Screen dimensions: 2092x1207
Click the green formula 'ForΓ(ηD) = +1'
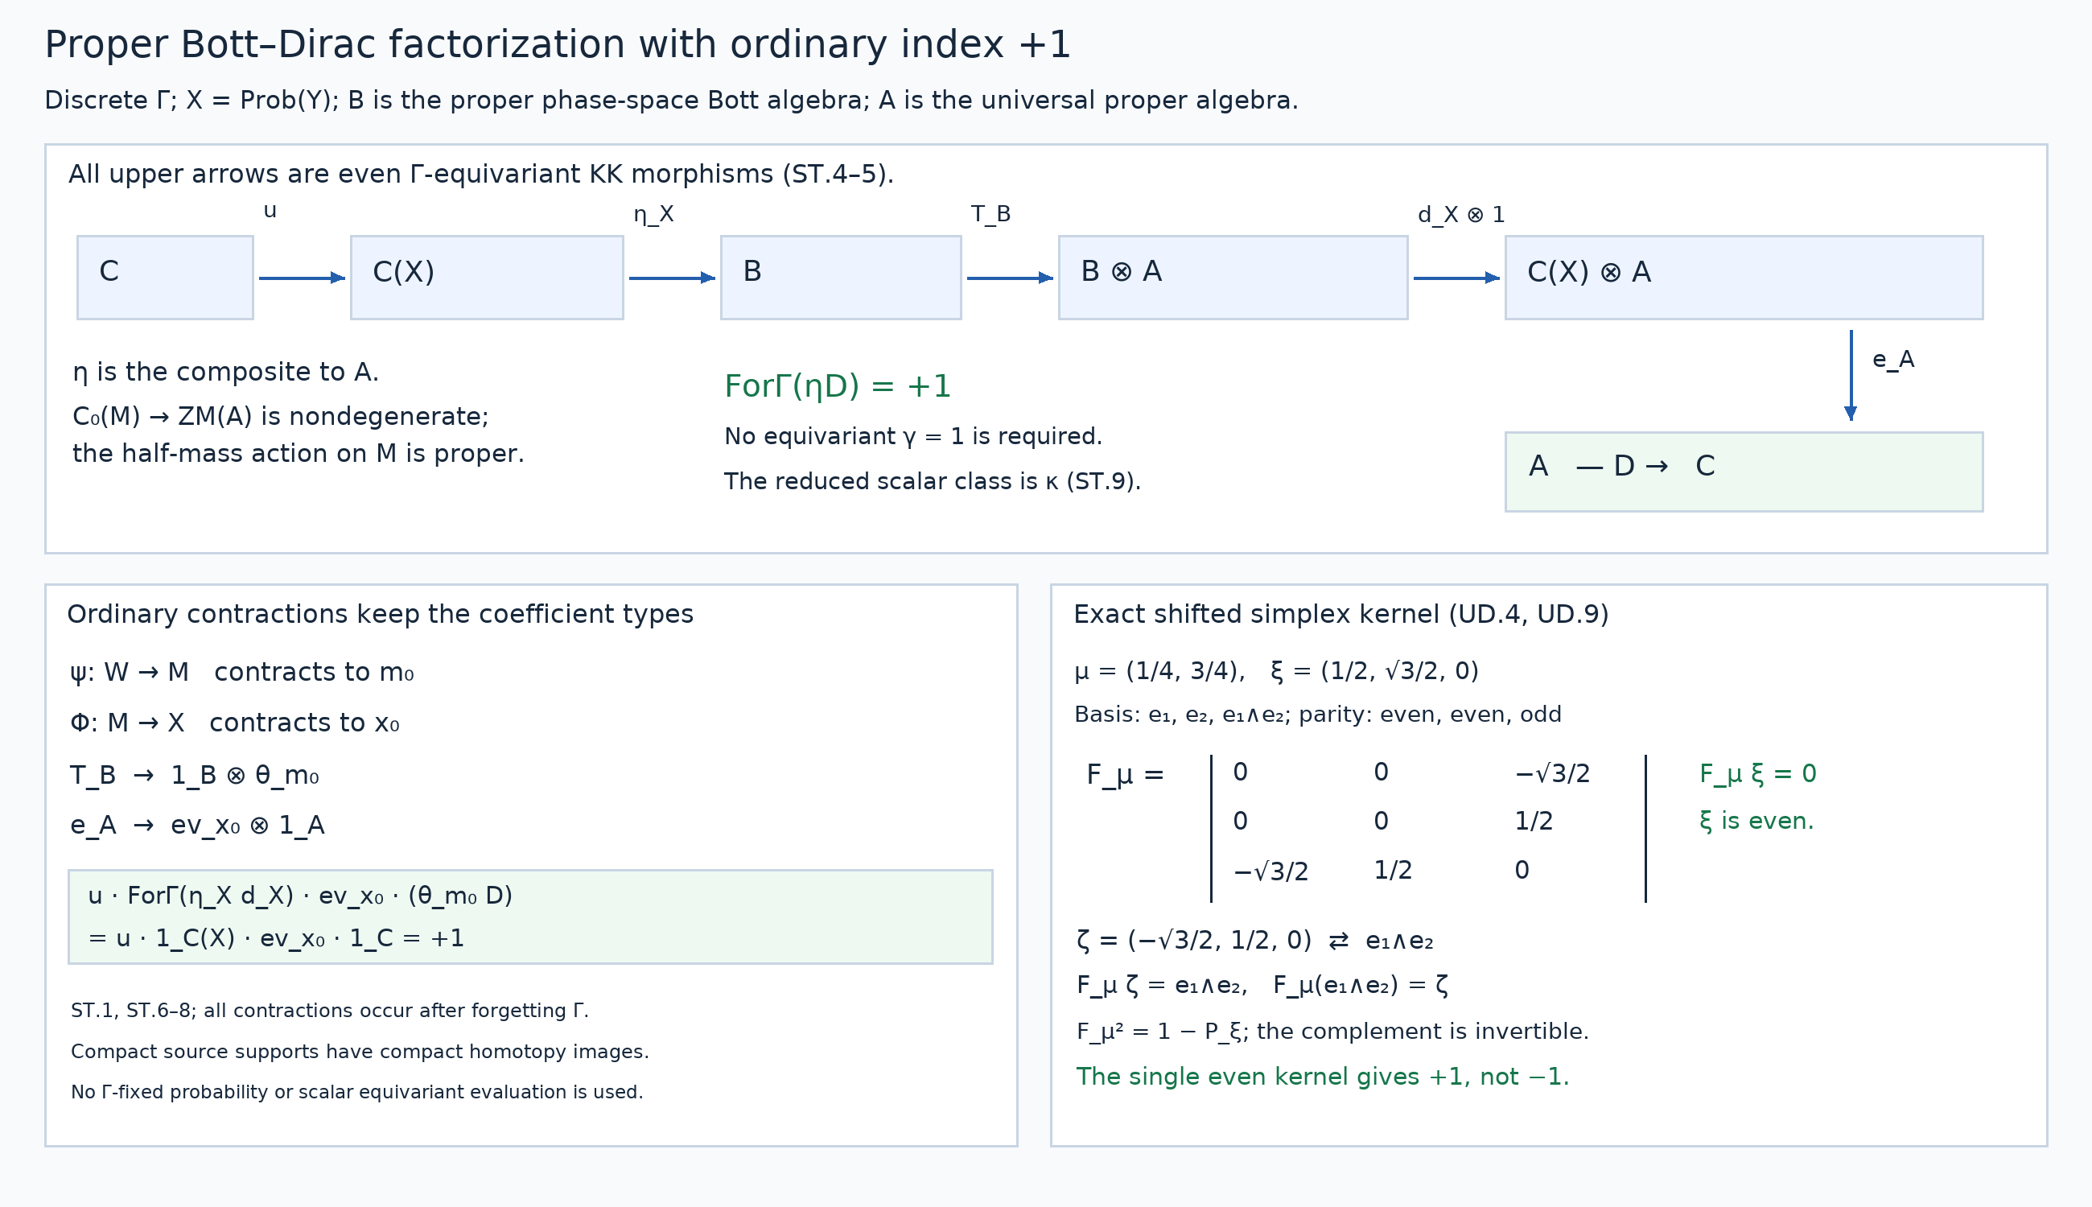click(837, 386)
